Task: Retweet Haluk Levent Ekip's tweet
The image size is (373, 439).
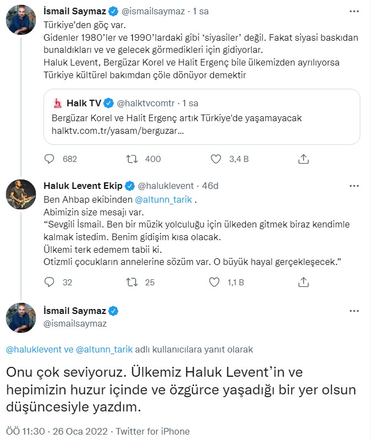Action: (x=132, y=282)
